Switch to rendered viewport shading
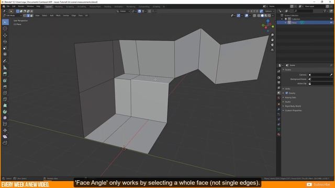This screenshot has height=188, width=335. 270,16
